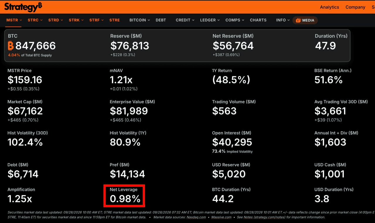
Task: Open the Analytics menu in the header
Action: [329, 7]
